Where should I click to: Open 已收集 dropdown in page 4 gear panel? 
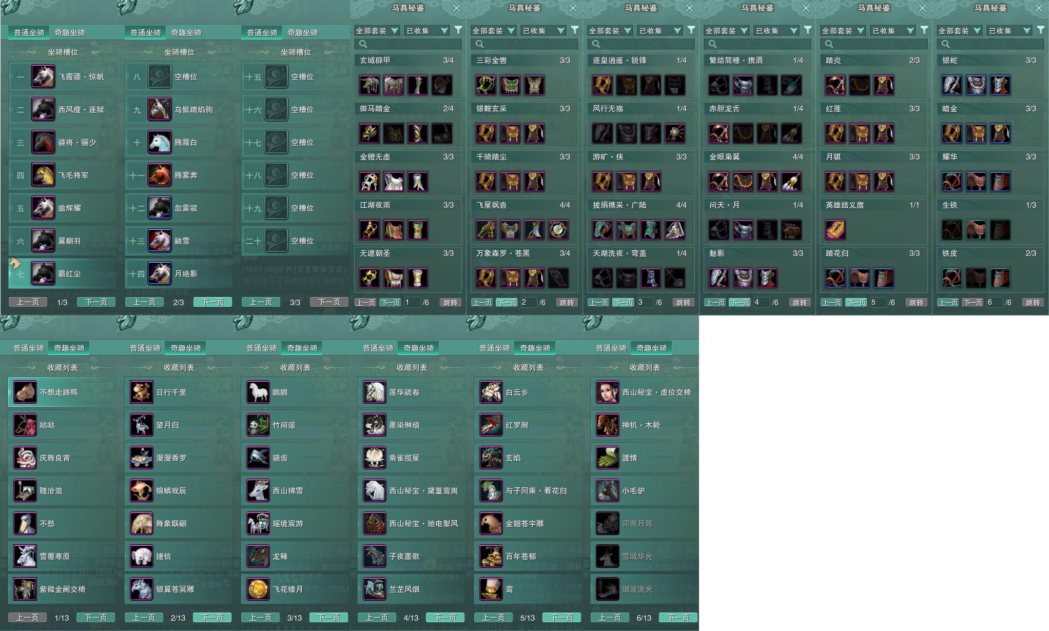click(x=776, y=31)
